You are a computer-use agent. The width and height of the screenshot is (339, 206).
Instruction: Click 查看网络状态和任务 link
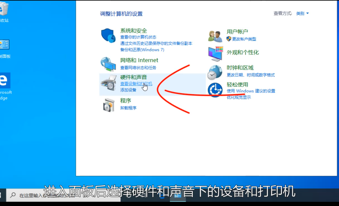[138, 68]
